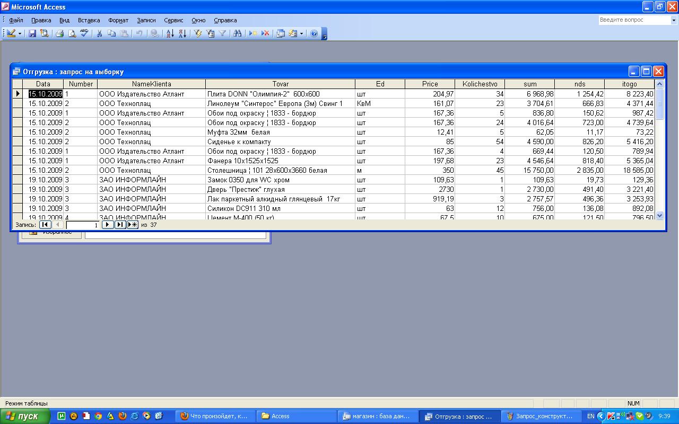
Task: Open the Start 'пуск' button
Action: coord(25,416)
